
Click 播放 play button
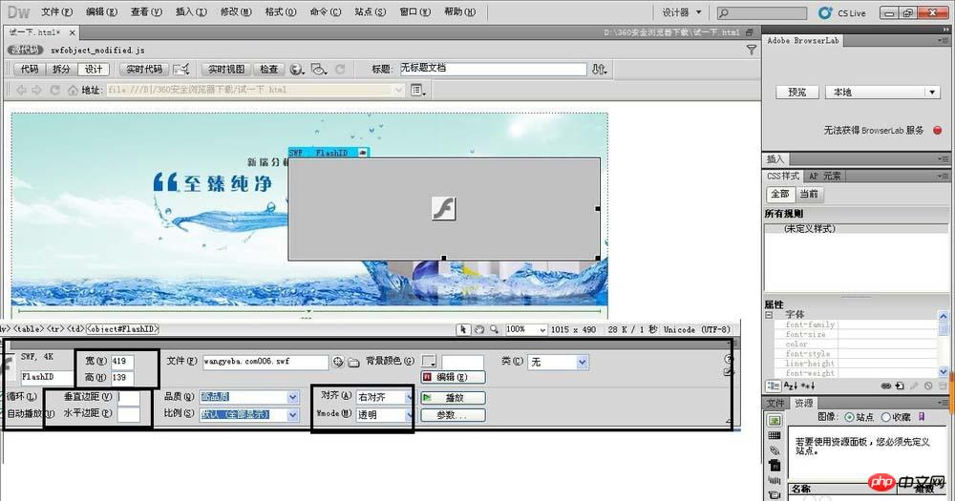(x=453, y=398)
